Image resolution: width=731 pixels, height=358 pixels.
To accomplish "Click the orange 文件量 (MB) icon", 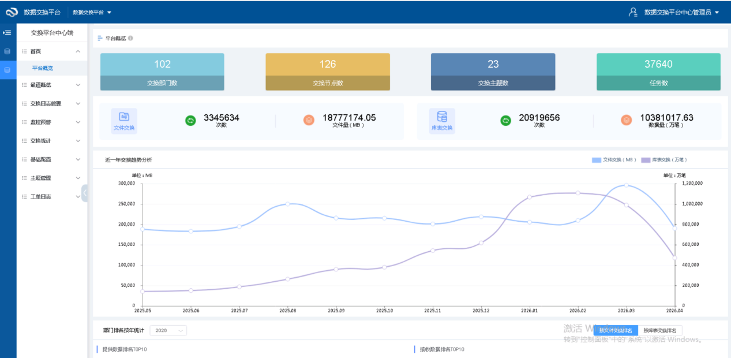I will coord(309,120).
